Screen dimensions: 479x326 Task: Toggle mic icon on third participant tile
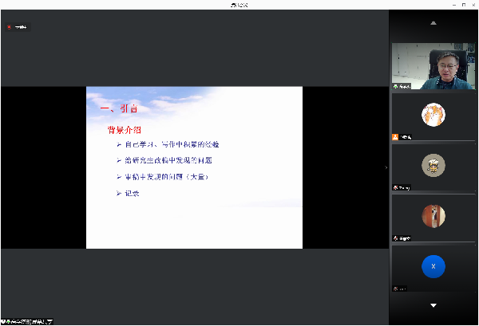pos(395,187)
